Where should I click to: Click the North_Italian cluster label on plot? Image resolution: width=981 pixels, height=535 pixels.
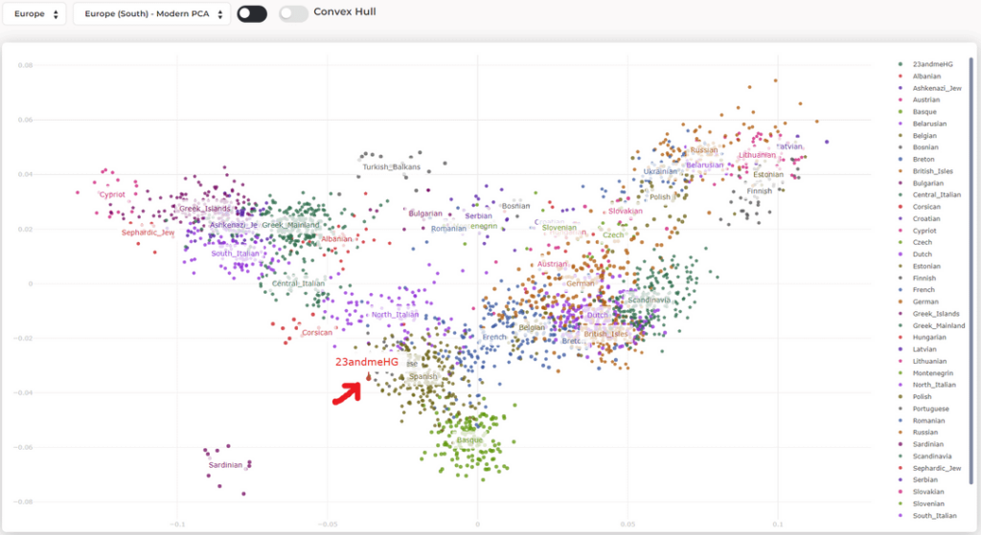(x=395, y=314)
